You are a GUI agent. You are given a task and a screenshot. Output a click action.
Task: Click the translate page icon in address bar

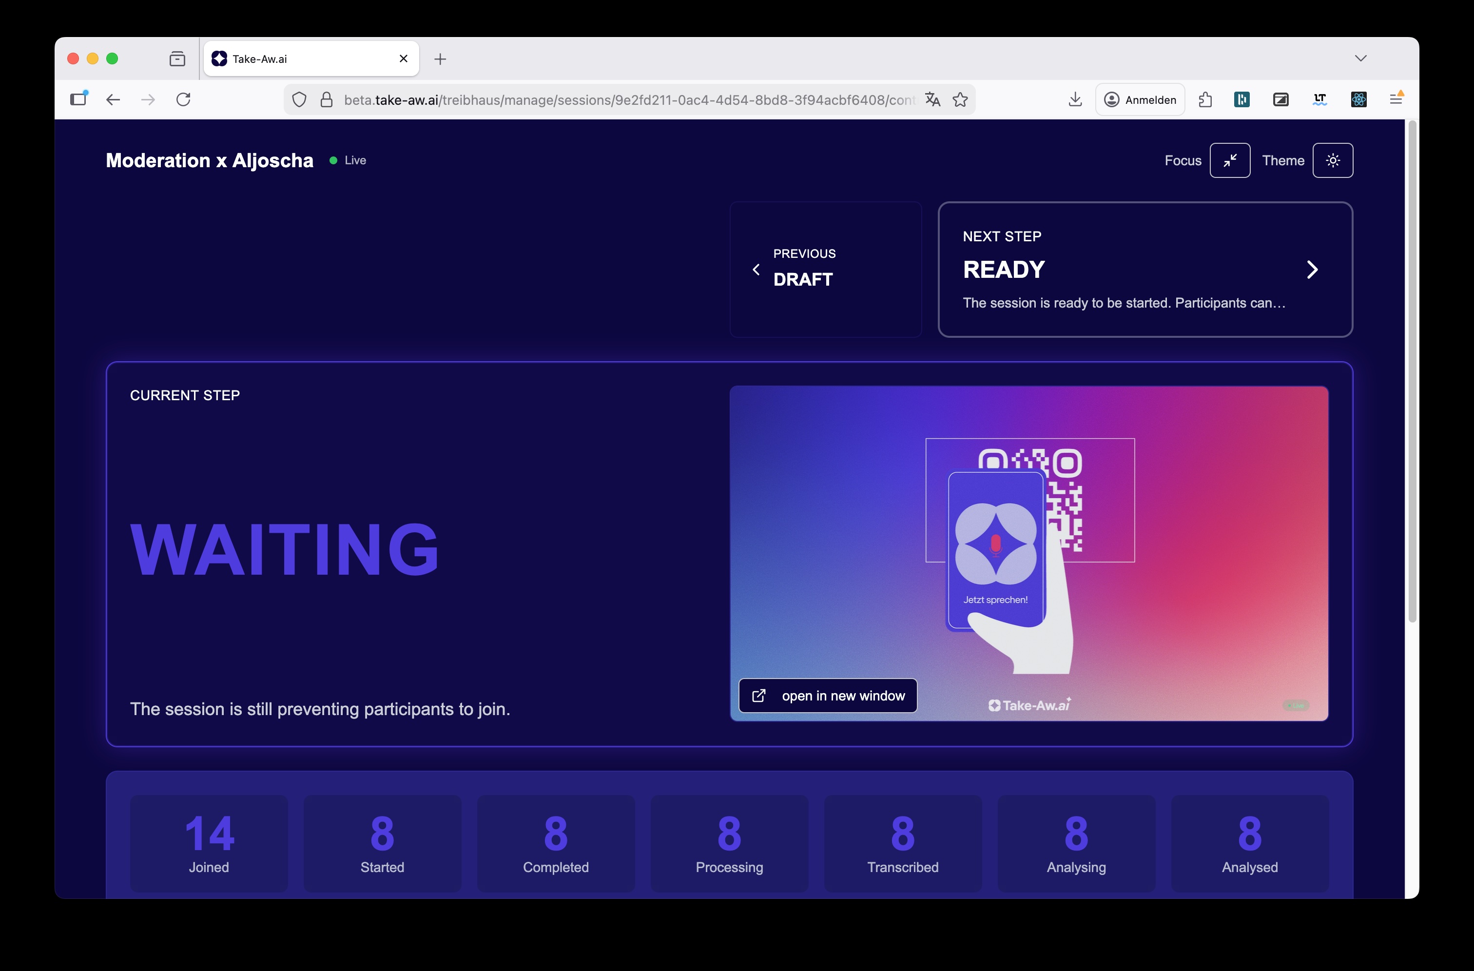click(932, 99)
